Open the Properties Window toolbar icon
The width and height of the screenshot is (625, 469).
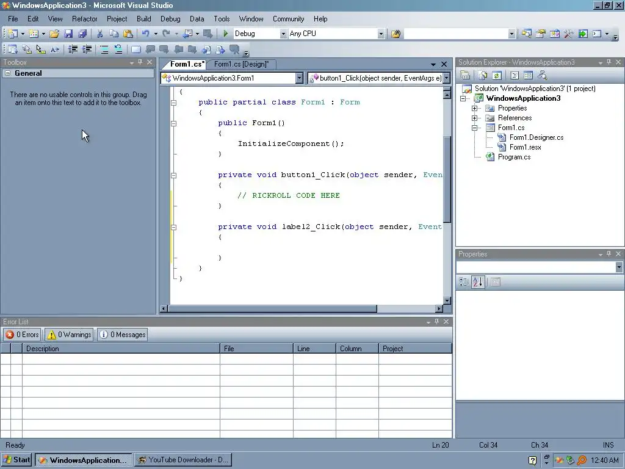point(541,34)
